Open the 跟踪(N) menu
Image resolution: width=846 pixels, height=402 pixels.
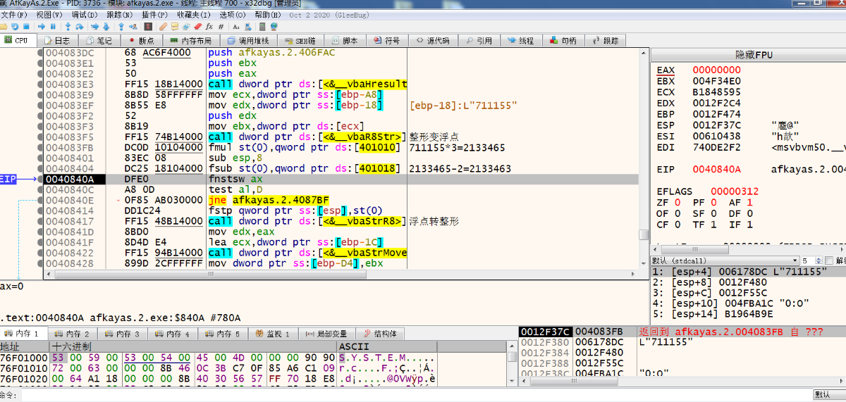[x=119, y=14]
